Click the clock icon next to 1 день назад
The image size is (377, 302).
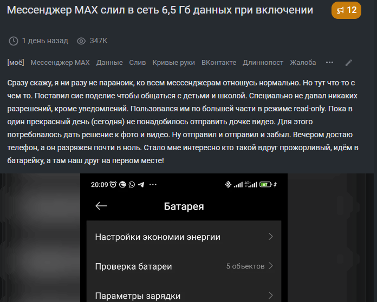coord(14,41)
